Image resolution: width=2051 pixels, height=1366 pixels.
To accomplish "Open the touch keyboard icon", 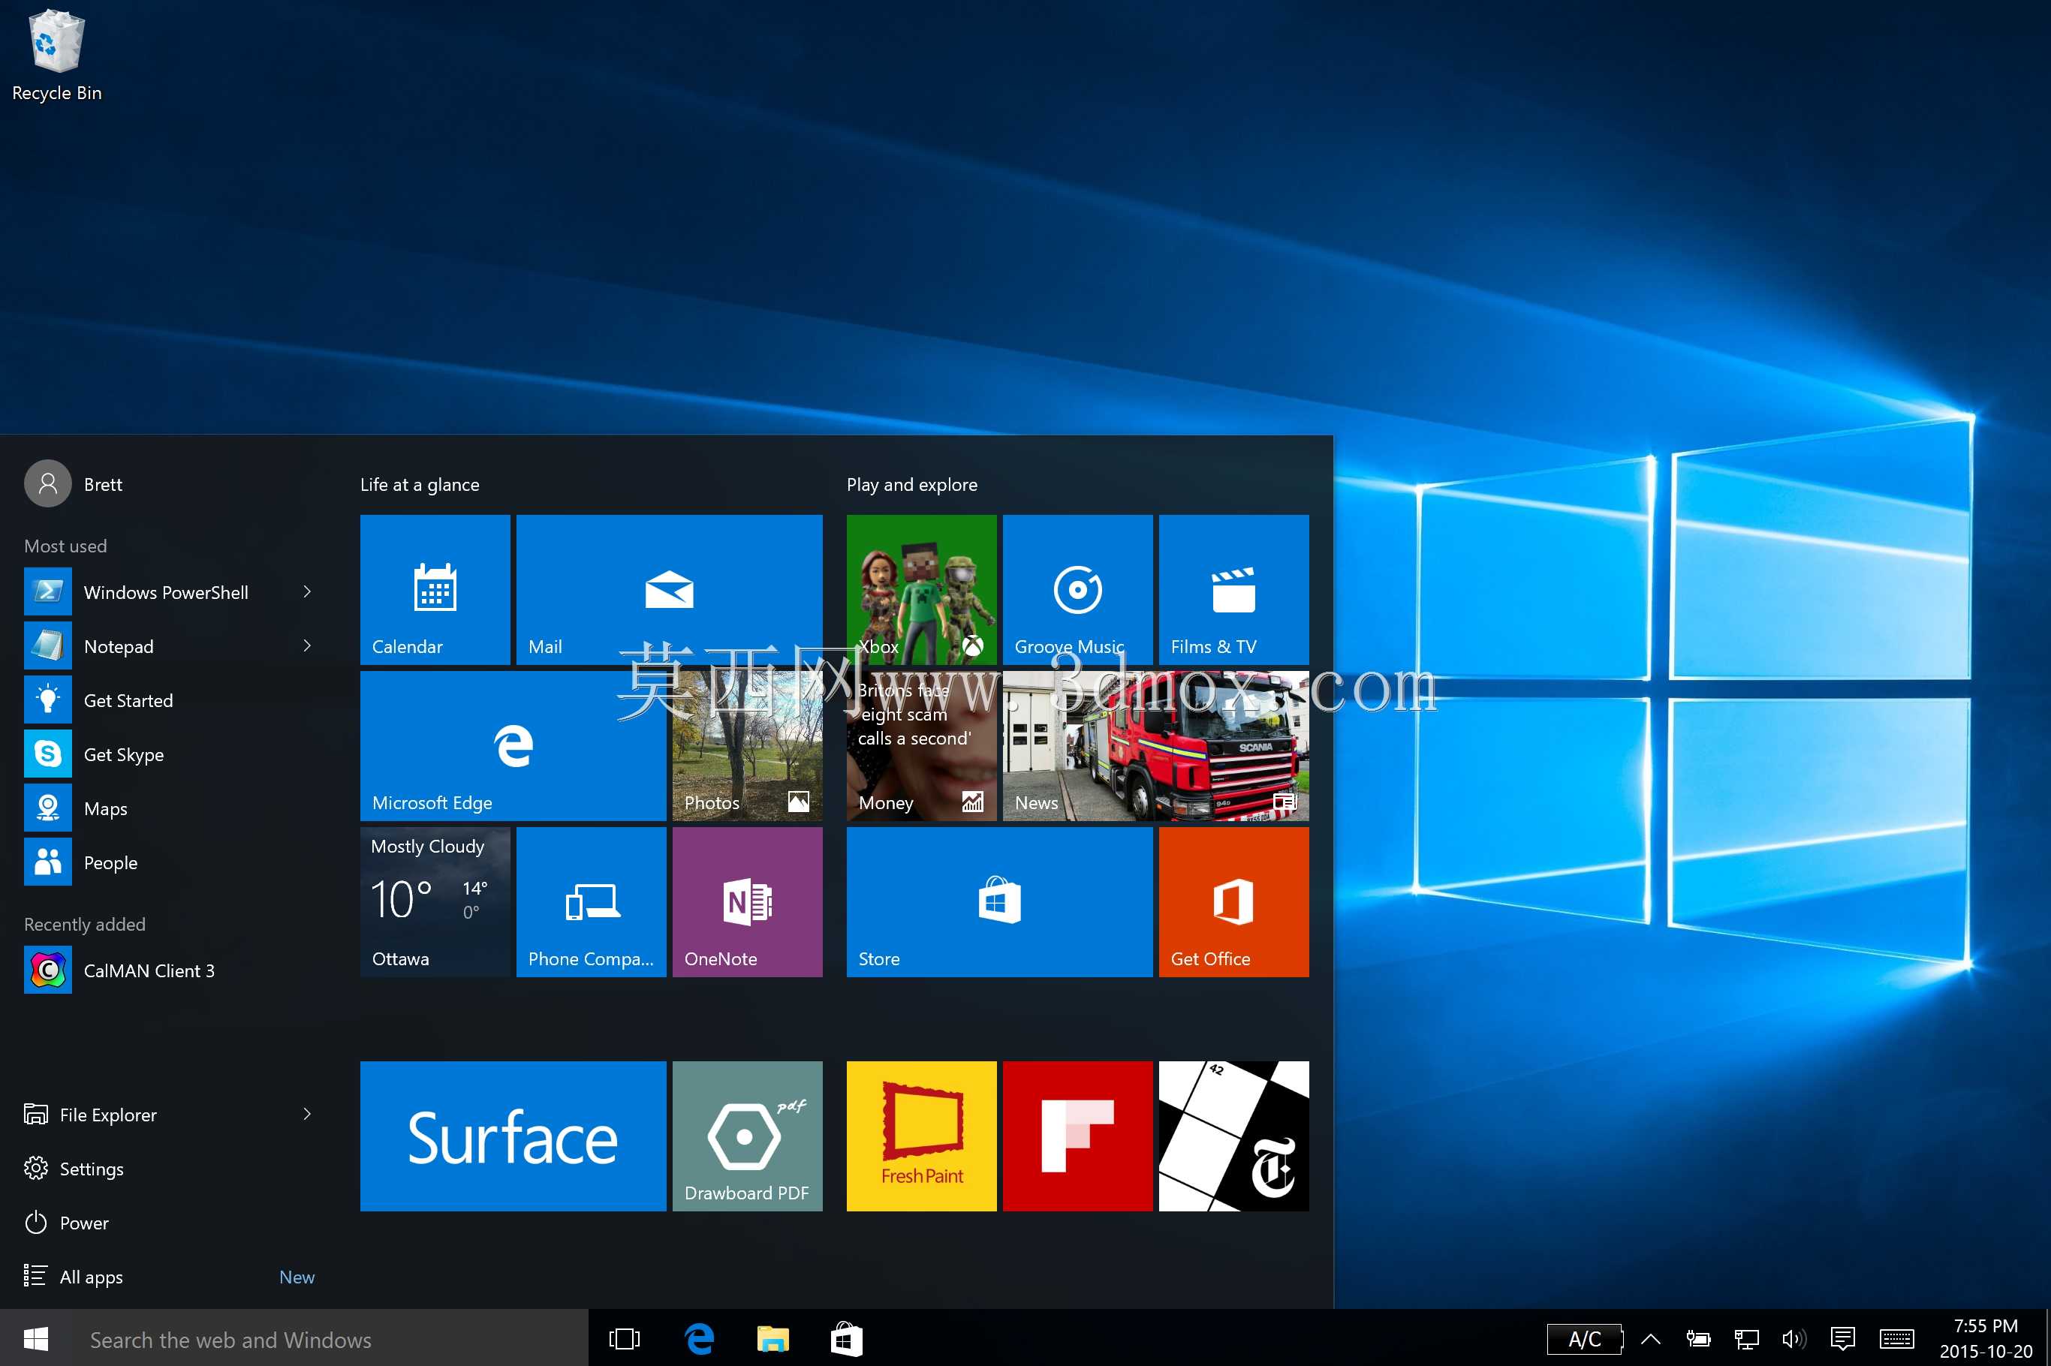I will click(1897, 1339).
